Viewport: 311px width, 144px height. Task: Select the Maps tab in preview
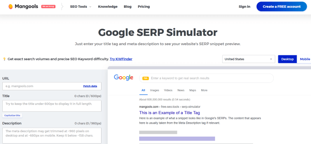pyautogui.click(x=192, y=90)
